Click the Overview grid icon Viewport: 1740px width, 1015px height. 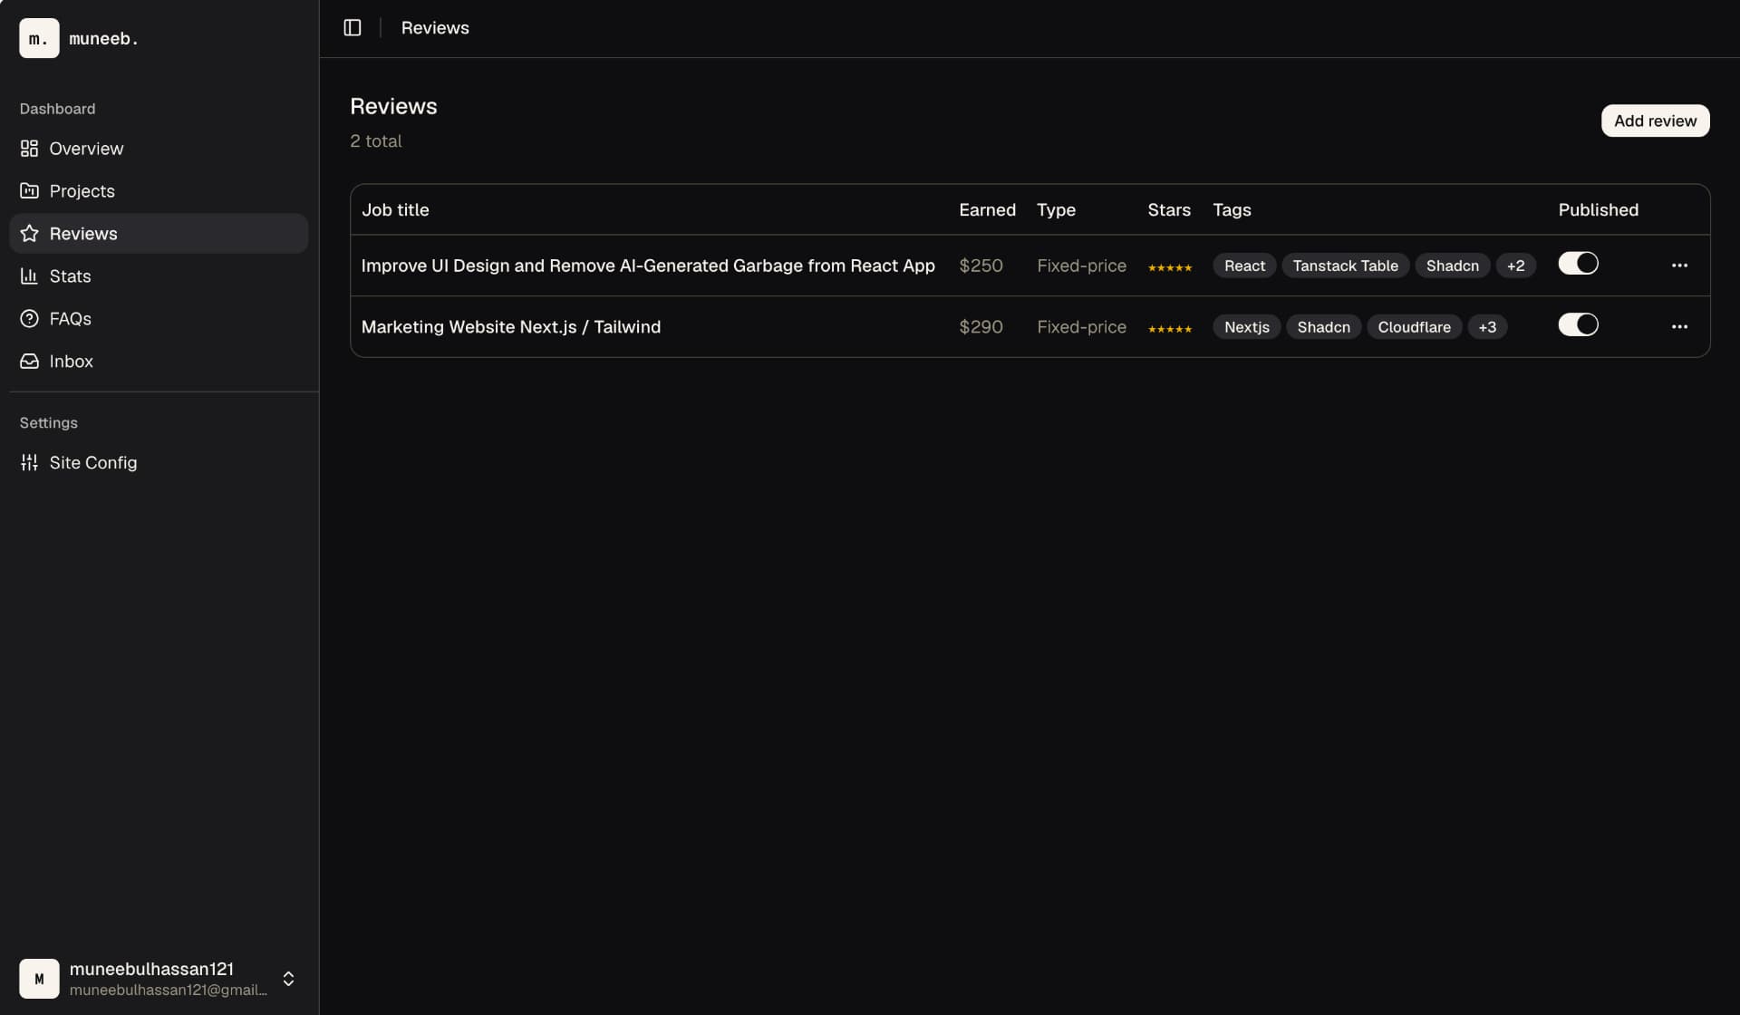point(29,149)
